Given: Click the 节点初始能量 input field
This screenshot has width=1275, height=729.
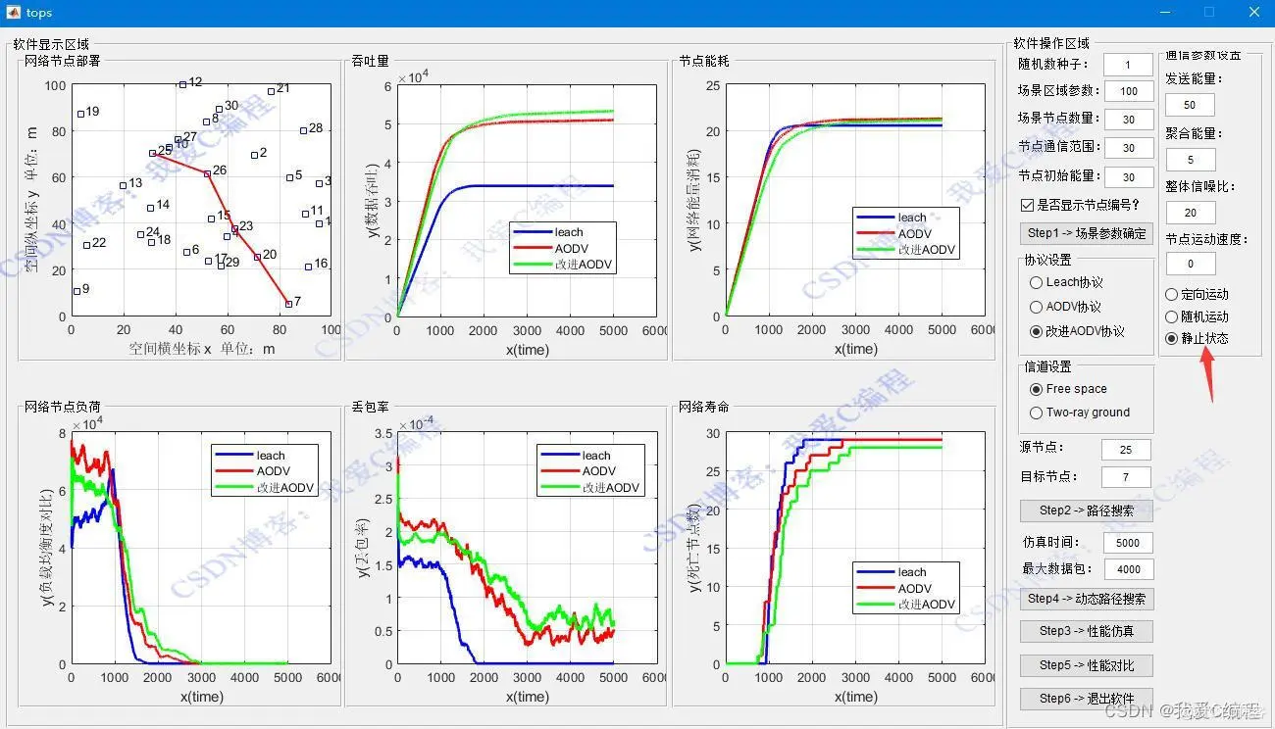Looking at the screenshot, I should (1128, 177).
